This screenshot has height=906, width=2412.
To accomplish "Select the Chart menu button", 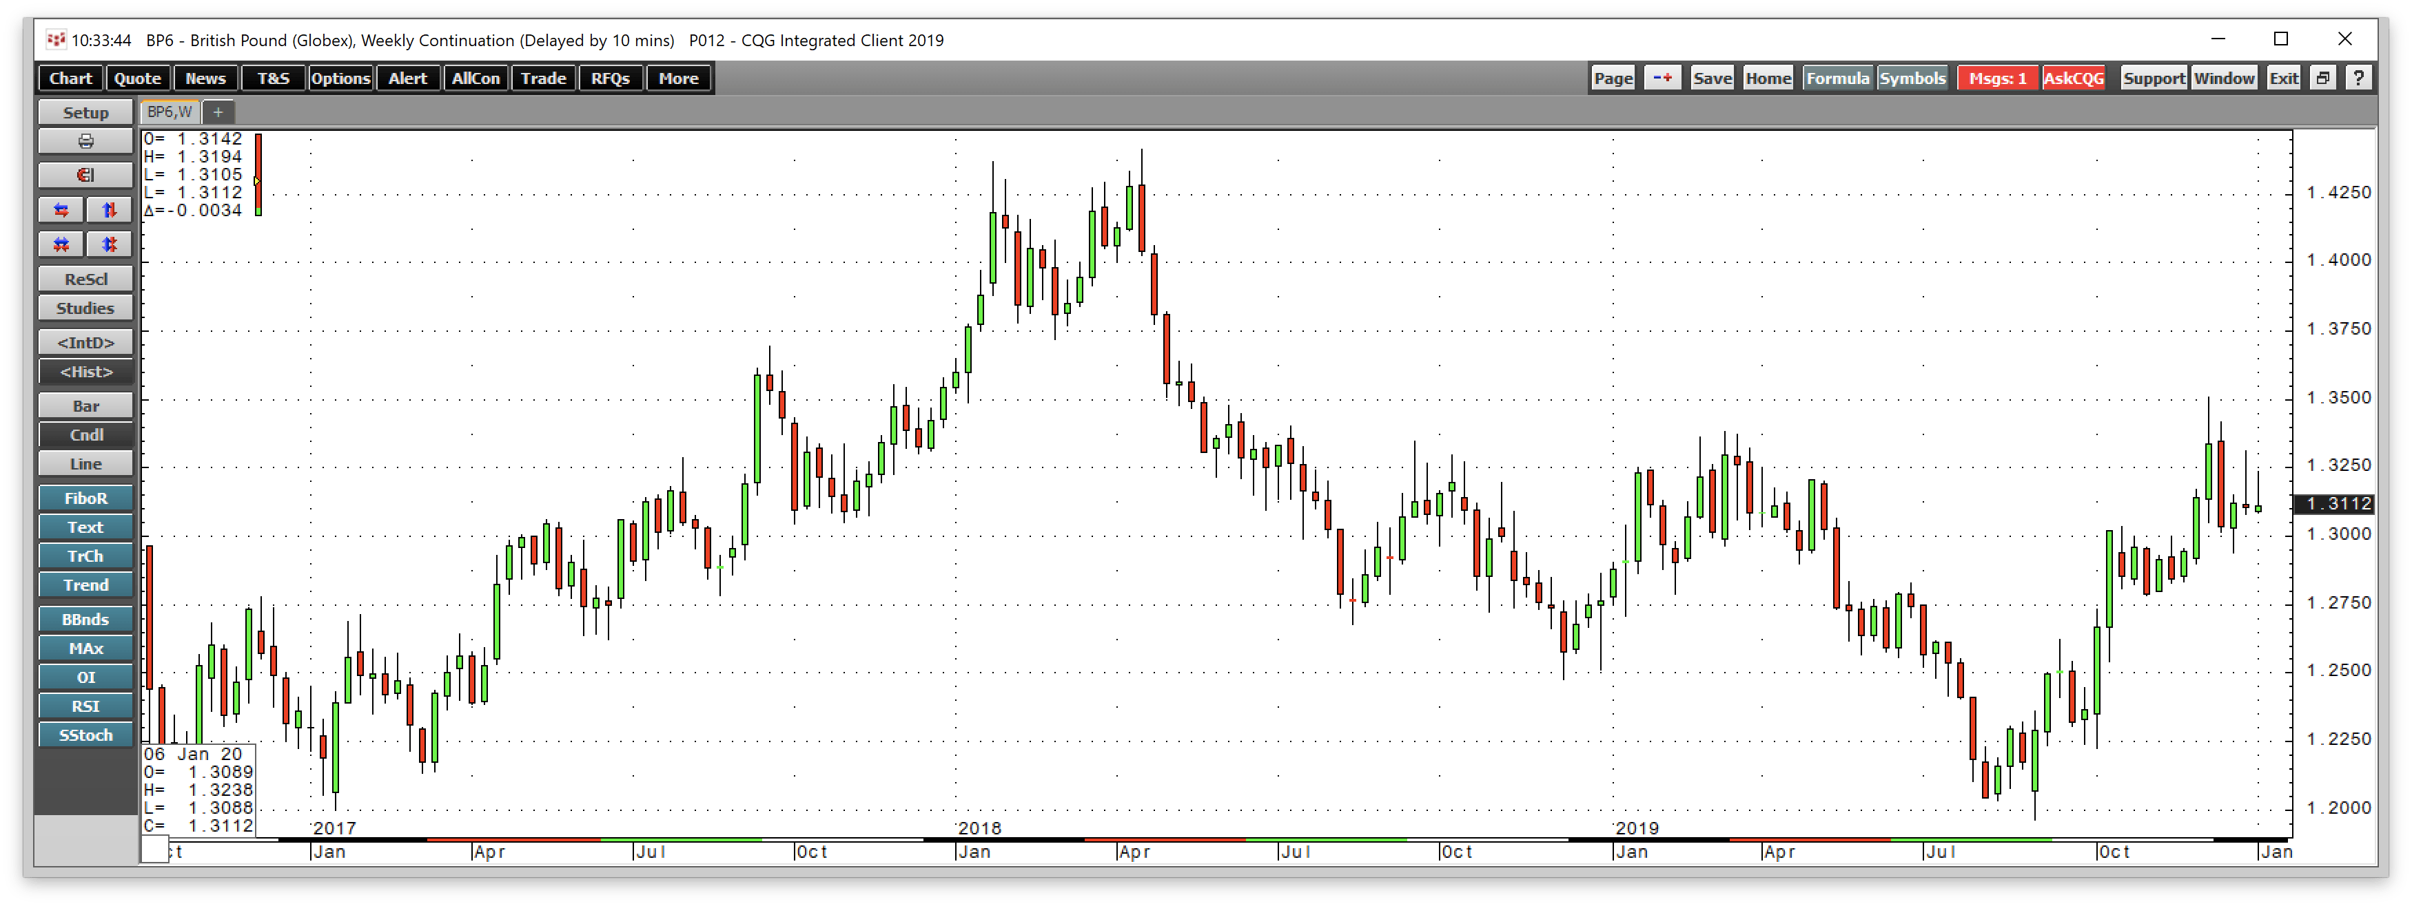I will 71,78.
